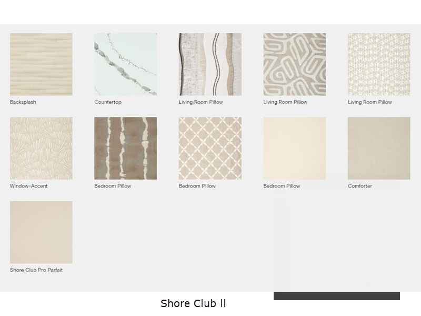This screenshot has height=316, width=421.
Task: Select the Backsplash wavy cream swatch
Action: pos(41,64)
